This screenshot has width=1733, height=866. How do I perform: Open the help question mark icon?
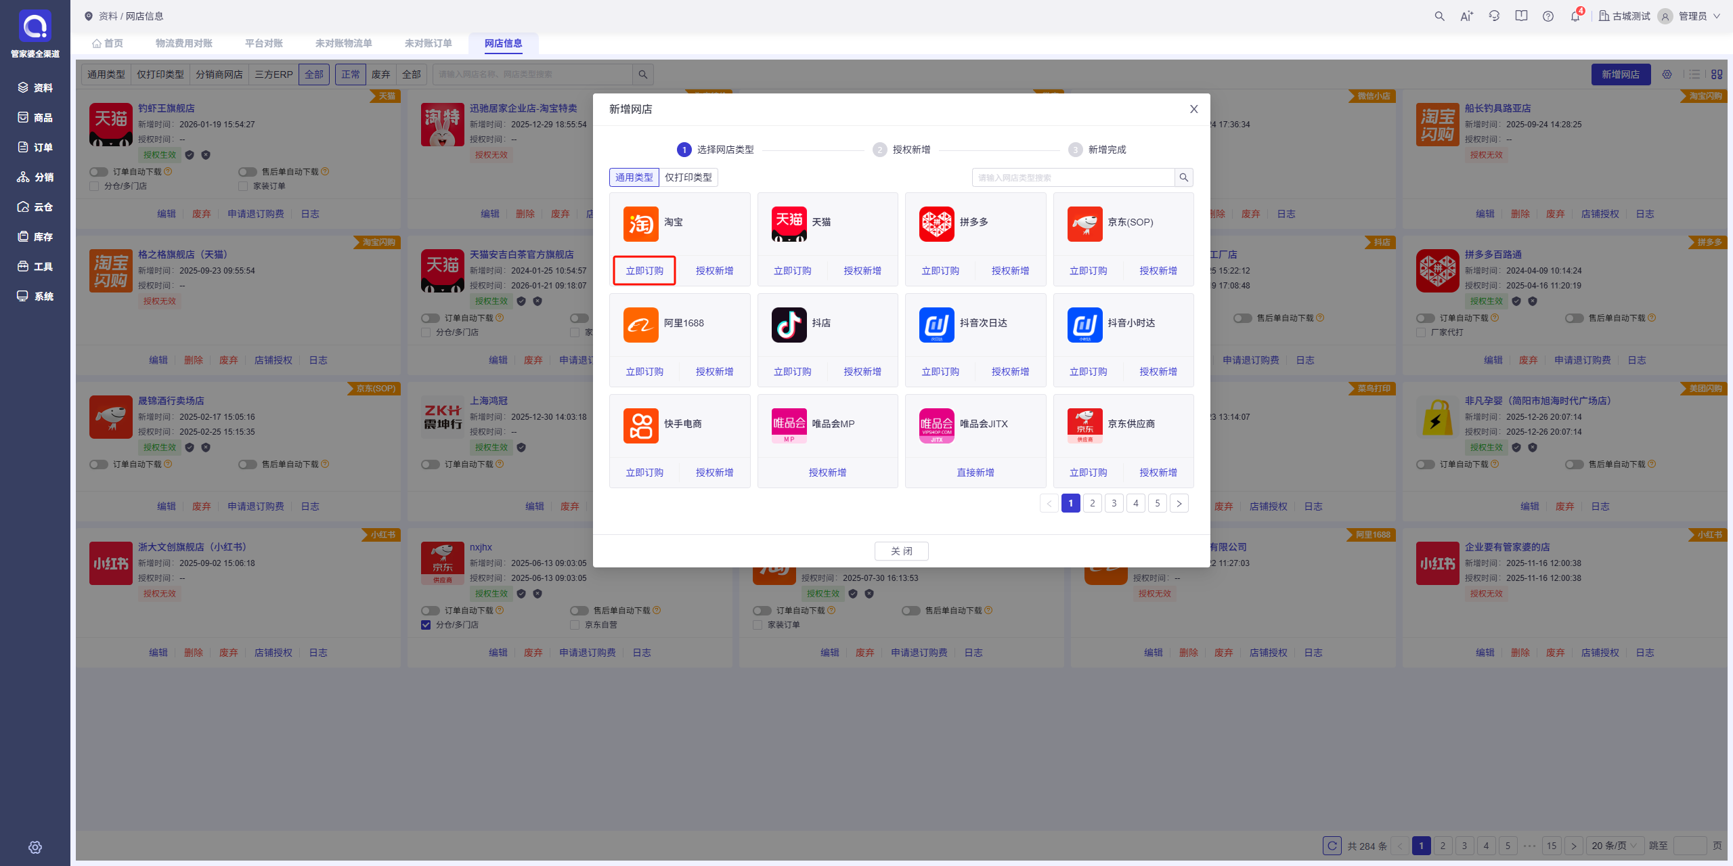pos(1548,16)
